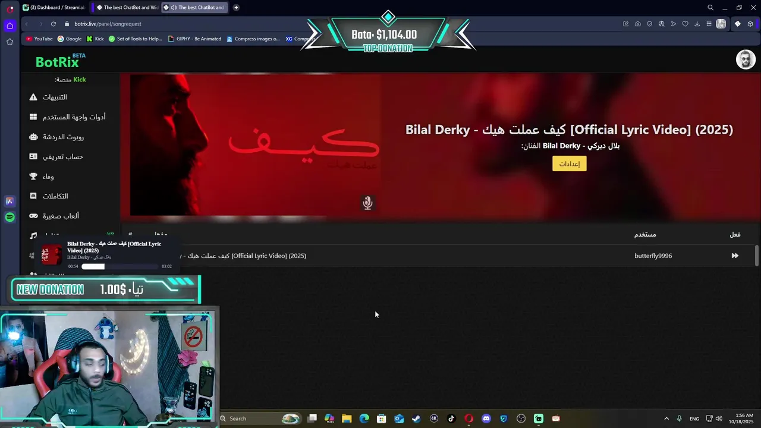Open Microsoft Edge from the taskbar
This screenshot has width=761, height=428.
coord(364,418)
